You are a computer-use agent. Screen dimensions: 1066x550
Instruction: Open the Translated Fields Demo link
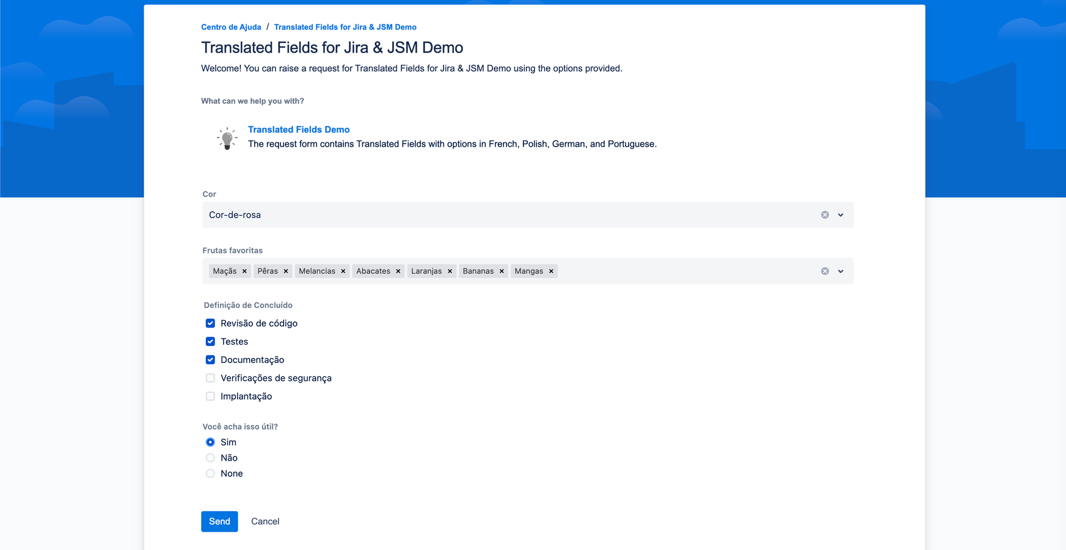click(x=299, y=130)
